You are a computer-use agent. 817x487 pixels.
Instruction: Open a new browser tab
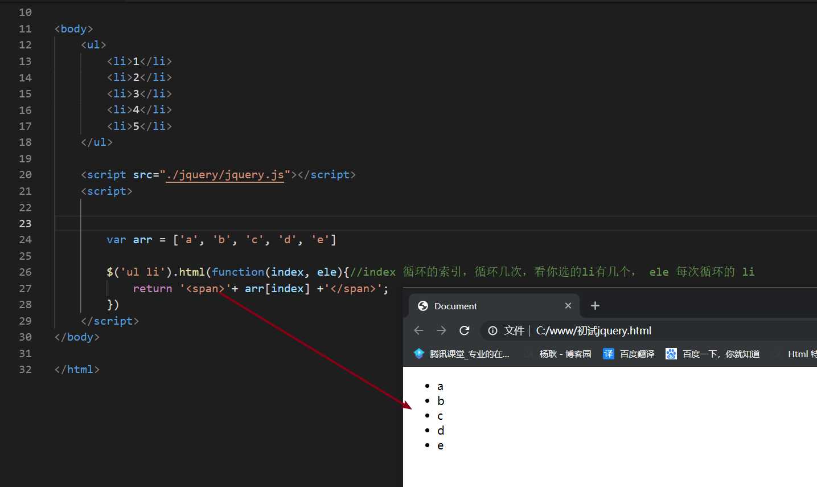595,306
